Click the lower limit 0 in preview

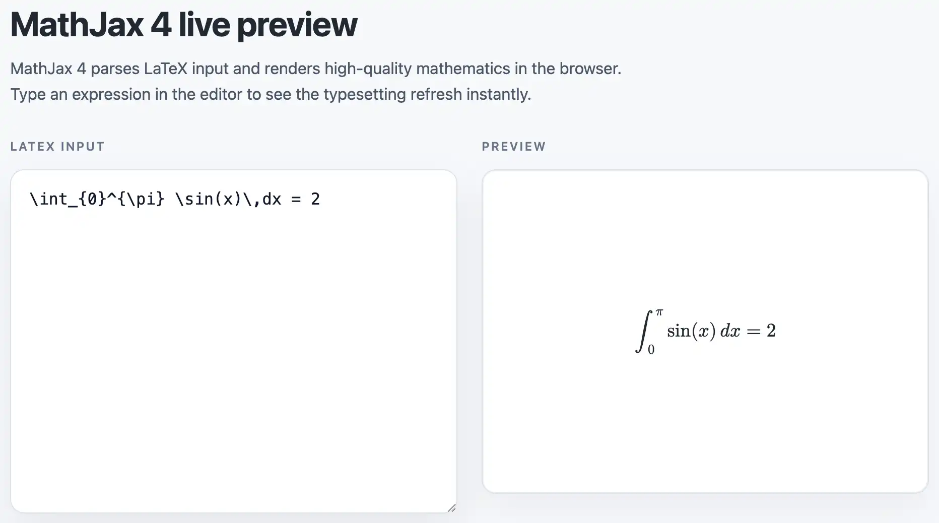651,350
